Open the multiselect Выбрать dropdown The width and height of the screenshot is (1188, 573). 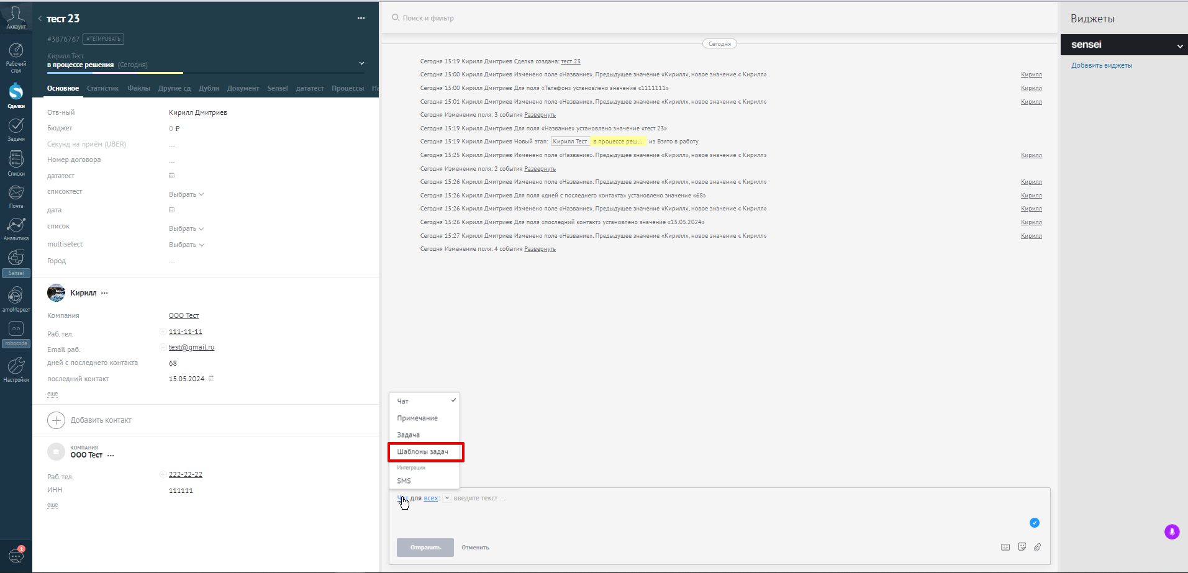pyautogui.click(x=186, y=245)
